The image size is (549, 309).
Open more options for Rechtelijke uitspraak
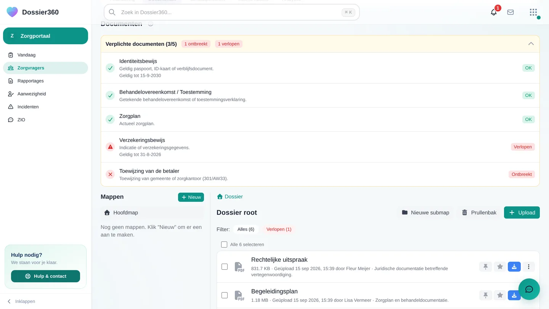point(529,267)
